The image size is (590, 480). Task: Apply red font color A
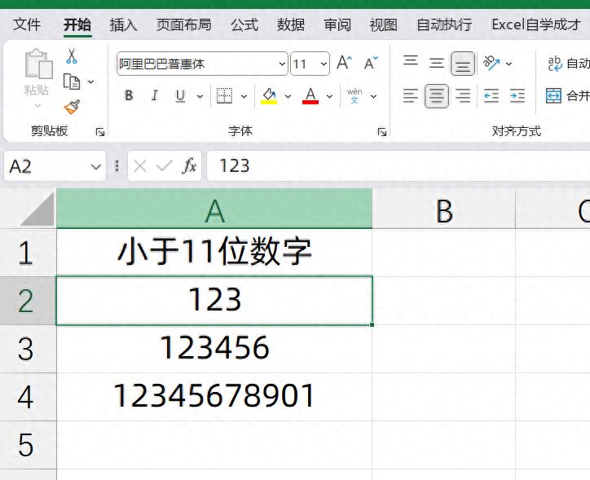310,96
